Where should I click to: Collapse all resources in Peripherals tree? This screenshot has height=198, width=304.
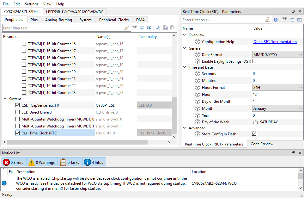[142, 28]
